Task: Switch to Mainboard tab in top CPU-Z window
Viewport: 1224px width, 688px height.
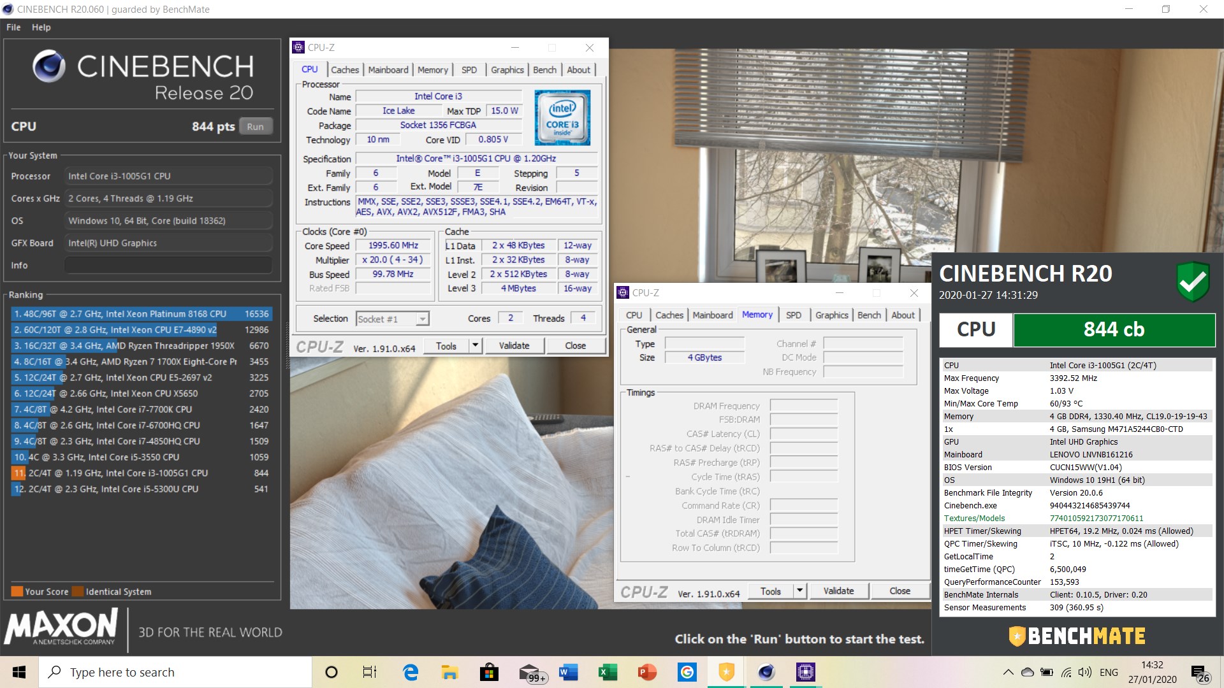Action: pos(388,69)
